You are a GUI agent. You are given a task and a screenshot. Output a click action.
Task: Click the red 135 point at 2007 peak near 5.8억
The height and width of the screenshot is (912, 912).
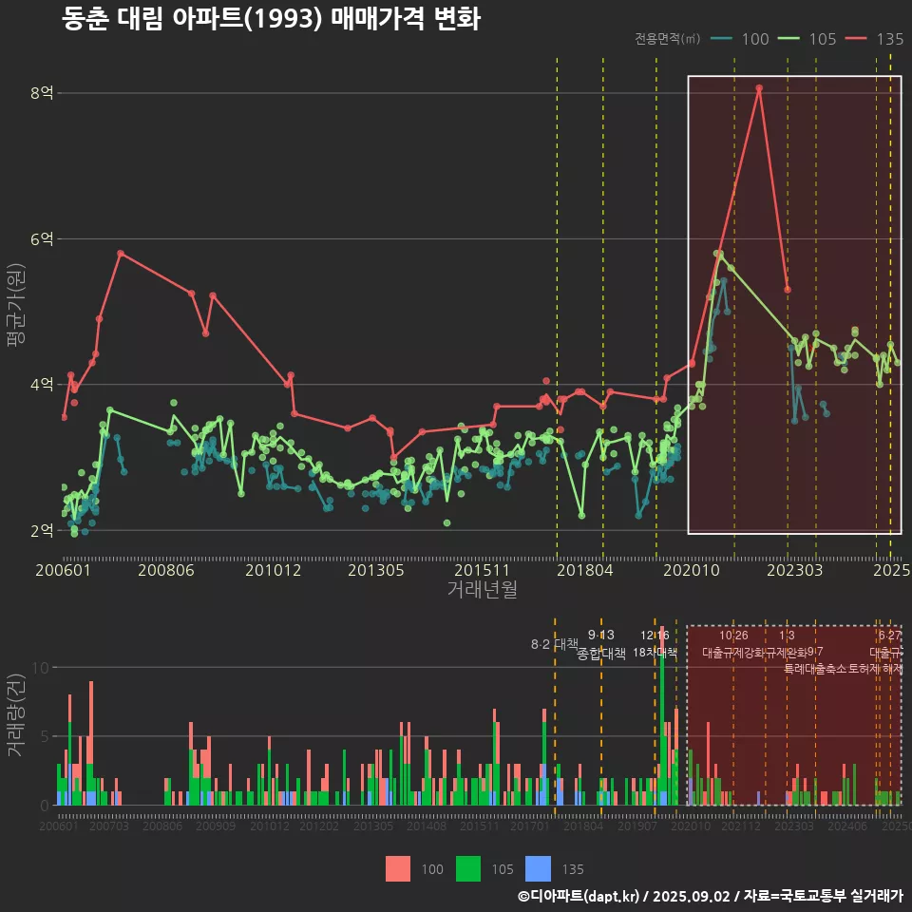click(121, 254)
